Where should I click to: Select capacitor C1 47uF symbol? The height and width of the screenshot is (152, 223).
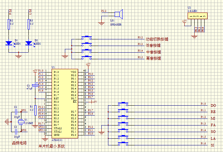35,85
